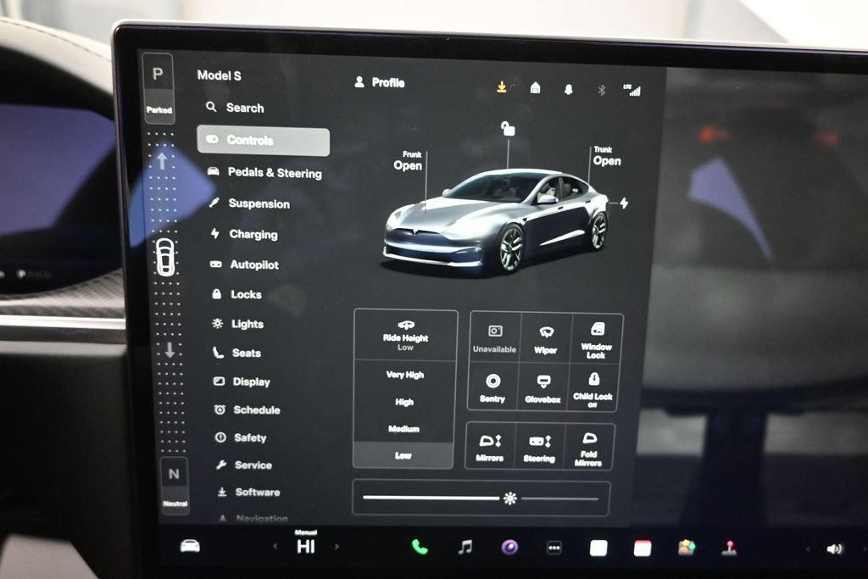
Task: Set ride height to Very High
Action: coord(405,375)
